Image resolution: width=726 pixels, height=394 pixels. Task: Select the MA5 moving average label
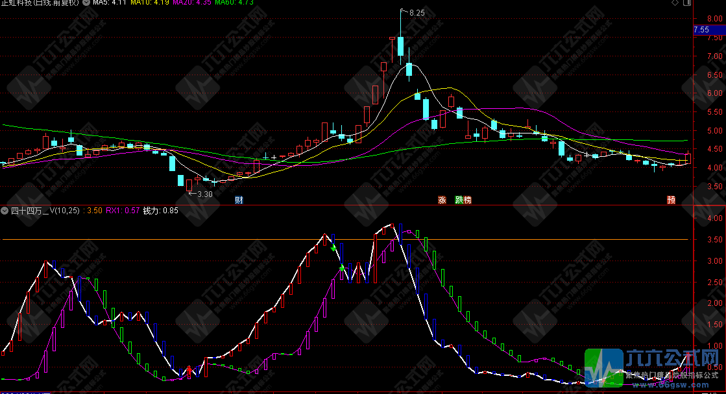point(109,3)
